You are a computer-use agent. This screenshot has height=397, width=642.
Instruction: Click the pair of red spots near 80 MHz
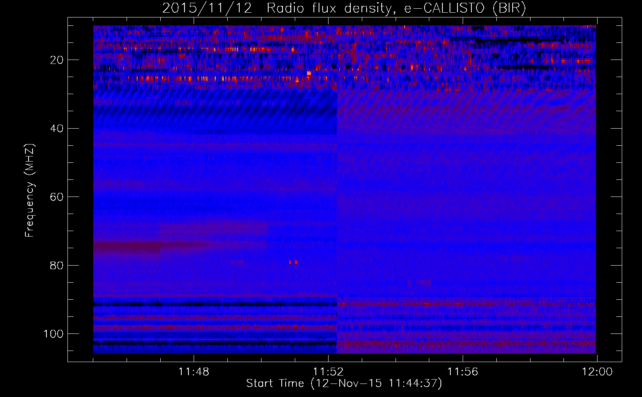pyautogui.click(x=293, y=262)
